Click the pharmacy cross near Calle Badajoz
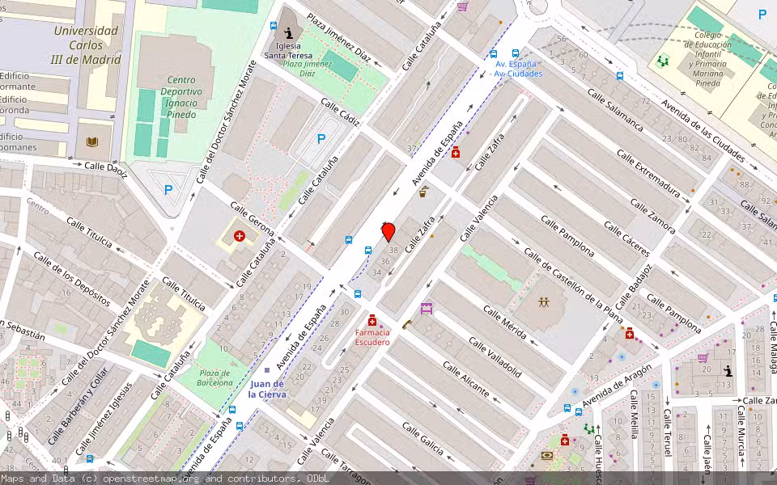This screenshot has height=485, width=777. pos(629,333)
